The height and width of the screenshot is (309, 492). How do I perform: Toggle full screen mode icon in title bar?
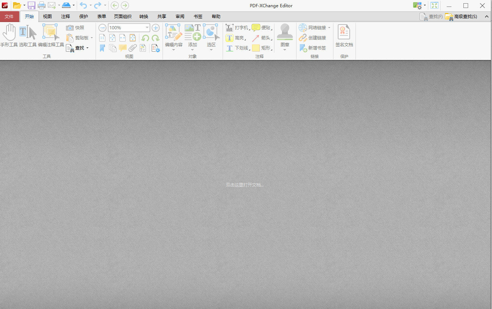tap(434, 5)
